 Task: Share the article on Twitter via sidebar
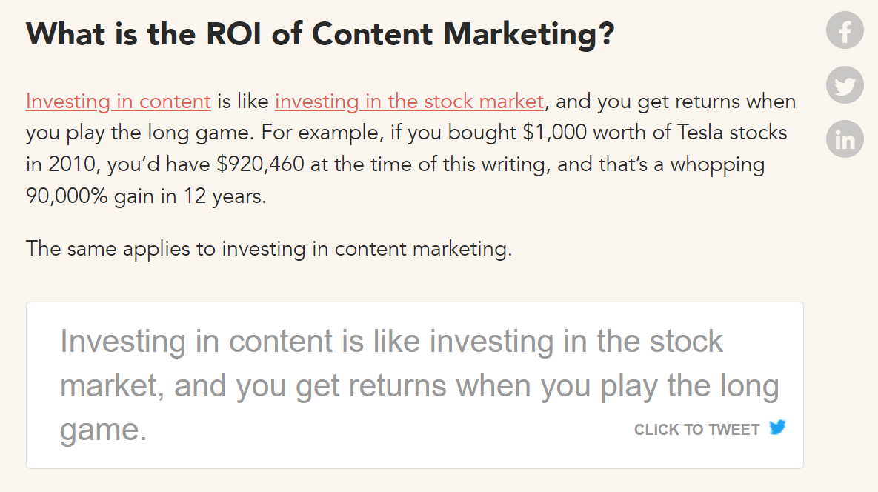coord(845,85)
